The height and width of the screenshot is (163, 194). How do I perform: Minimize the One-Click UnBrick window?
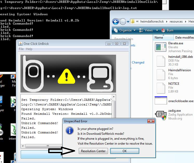coord(109,44)
